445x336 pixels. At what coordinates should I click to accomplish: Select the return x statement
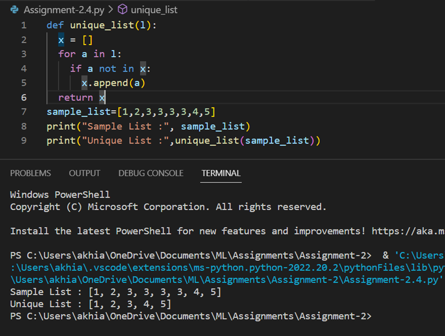(x=80, y=97)
